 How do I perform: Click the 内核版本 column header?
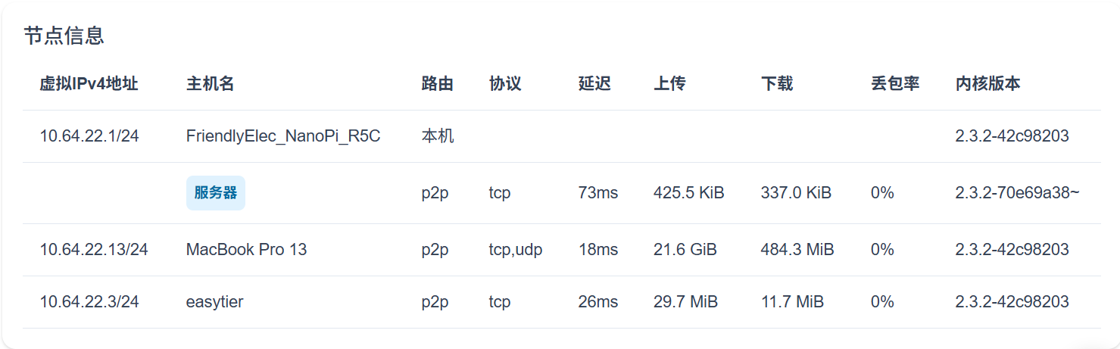click(988, 83)
